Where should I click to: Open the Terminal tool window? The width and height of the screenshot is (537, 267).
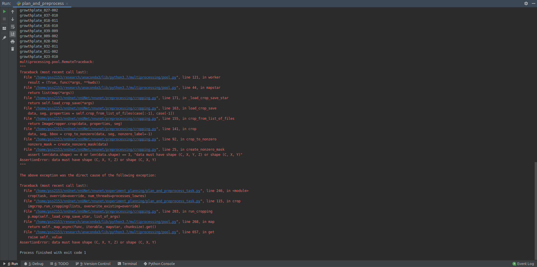tap(127, 264)
